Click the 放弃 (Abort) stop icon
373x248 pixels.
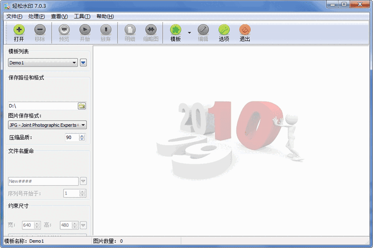coord(106,30)
